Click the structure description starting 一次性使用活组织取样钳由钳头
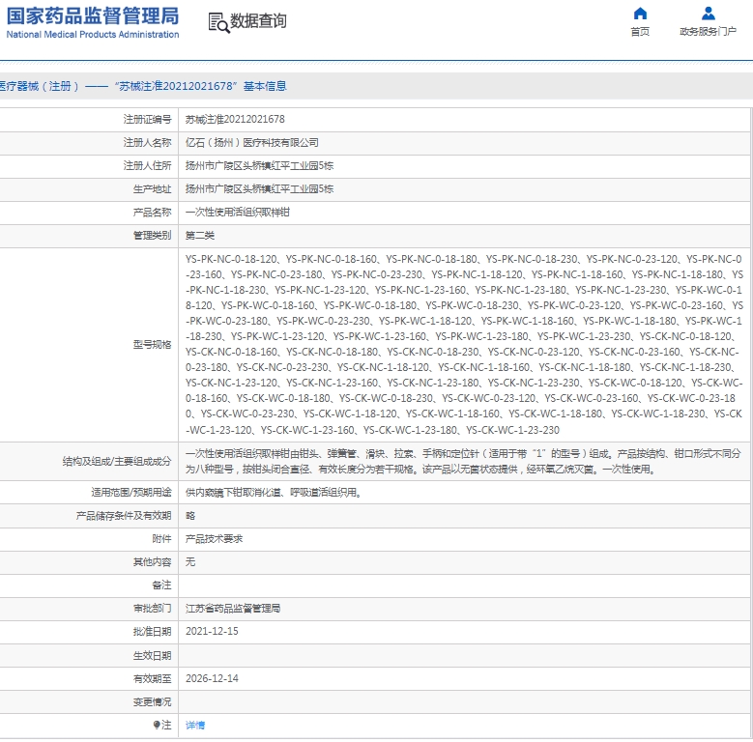753x742 pixels. click(463, 461)
